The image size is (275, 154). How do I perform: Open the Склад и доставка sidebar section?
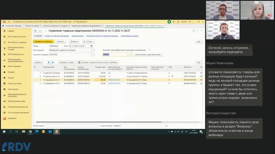click(x=15, y=84)
